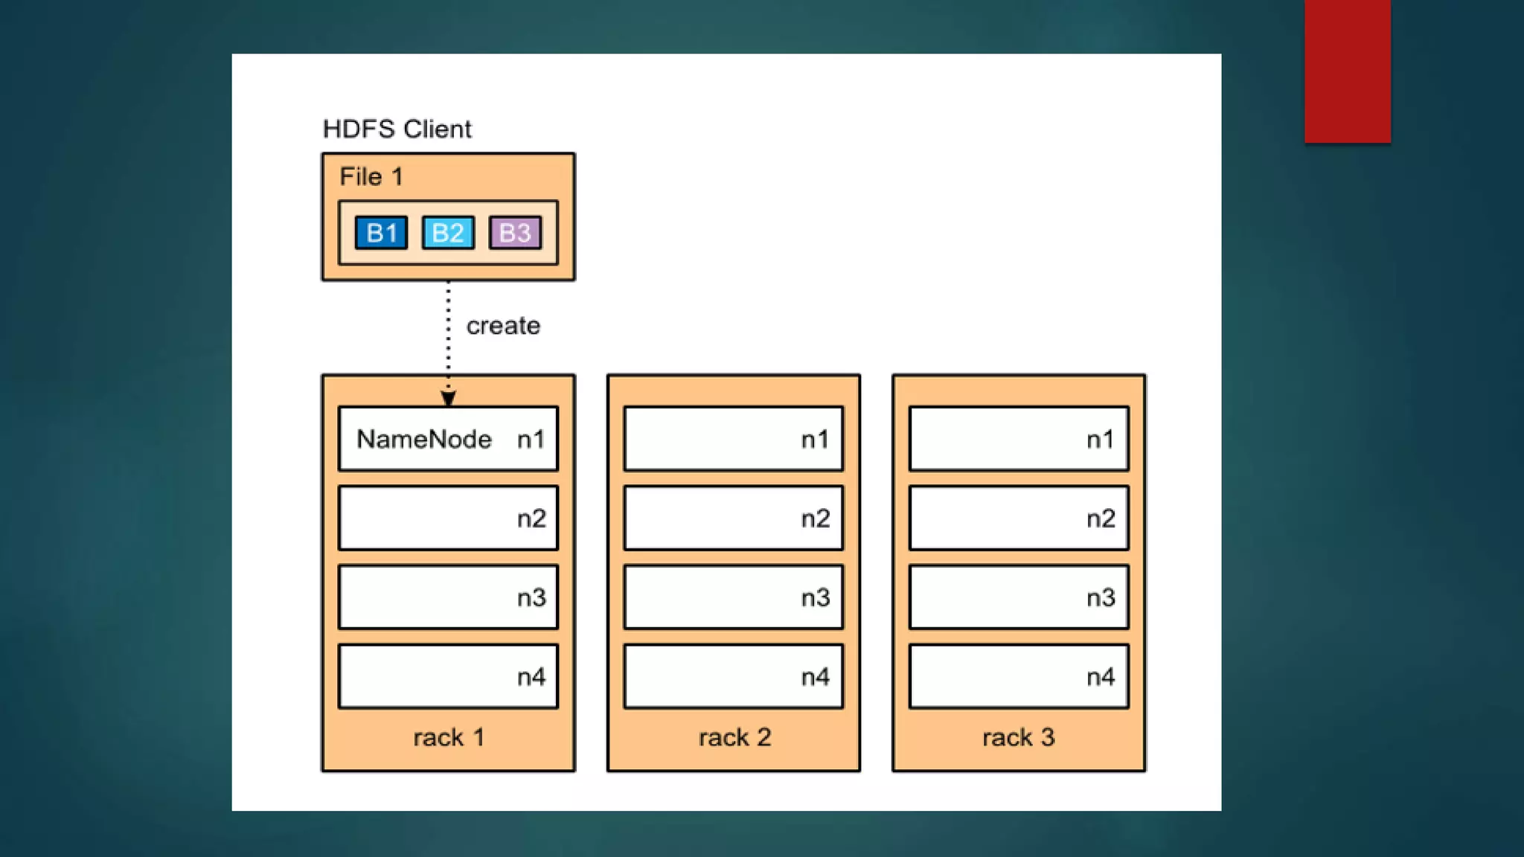Click the rack 2 label
Image resolution: width=1524 pixels, height=857 pixels.
pos(734,737)
